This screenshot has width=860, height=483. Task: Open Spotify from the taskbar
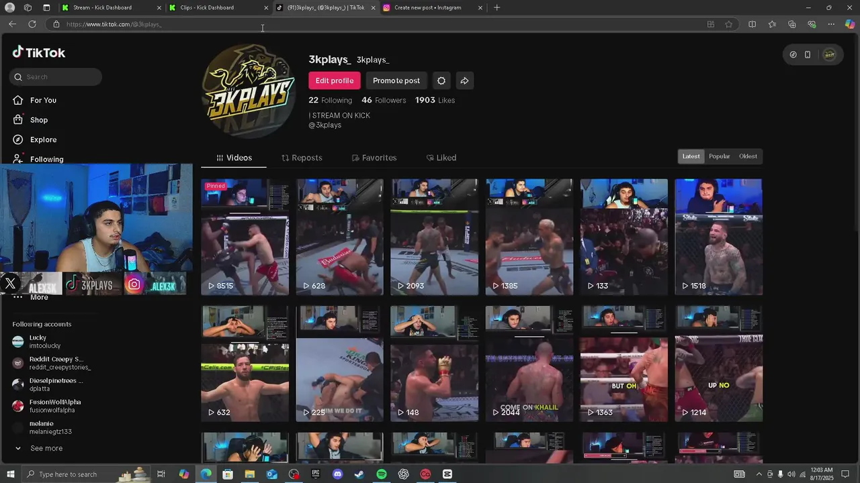382,474
